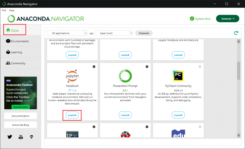Click the PyCharm version 2024.2.4 text

tap(178, 90)
